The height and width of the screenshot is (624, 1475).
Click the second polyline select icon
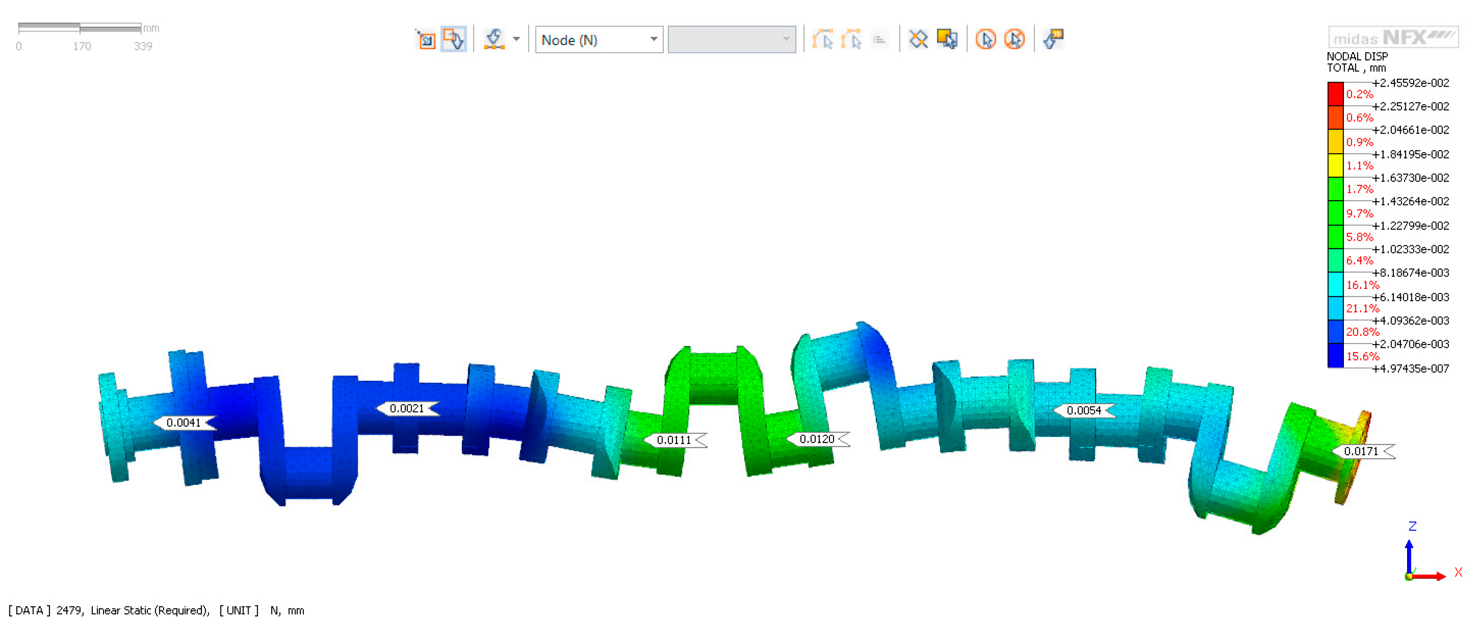pos(852,39)
